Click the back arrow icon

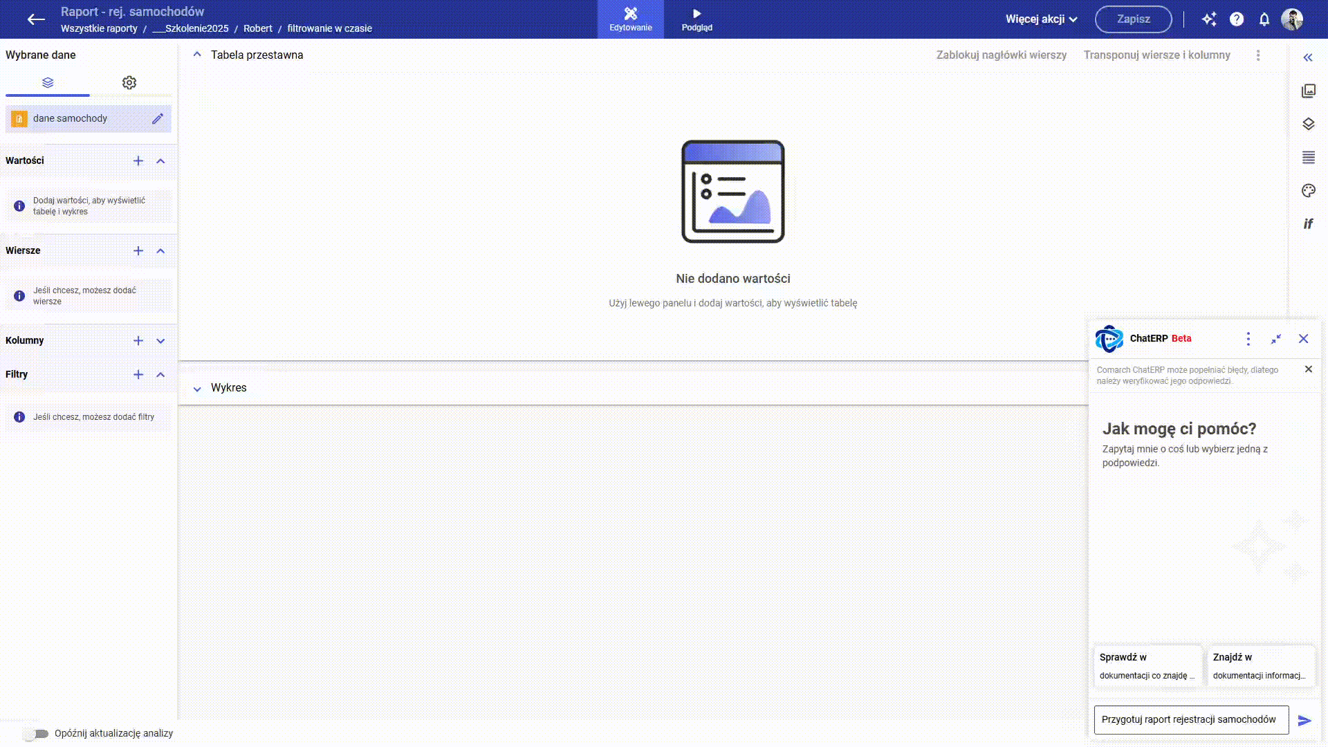click(x=36, y=19)
